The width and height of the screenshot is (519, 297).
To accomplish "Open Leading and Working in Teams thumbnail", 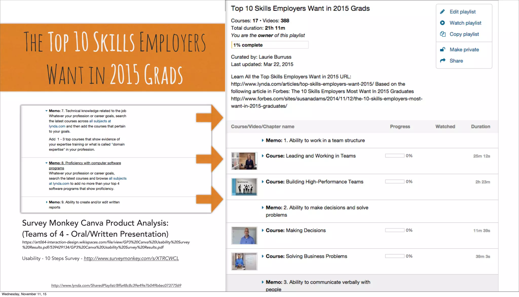I will click(x=244, y=161).
